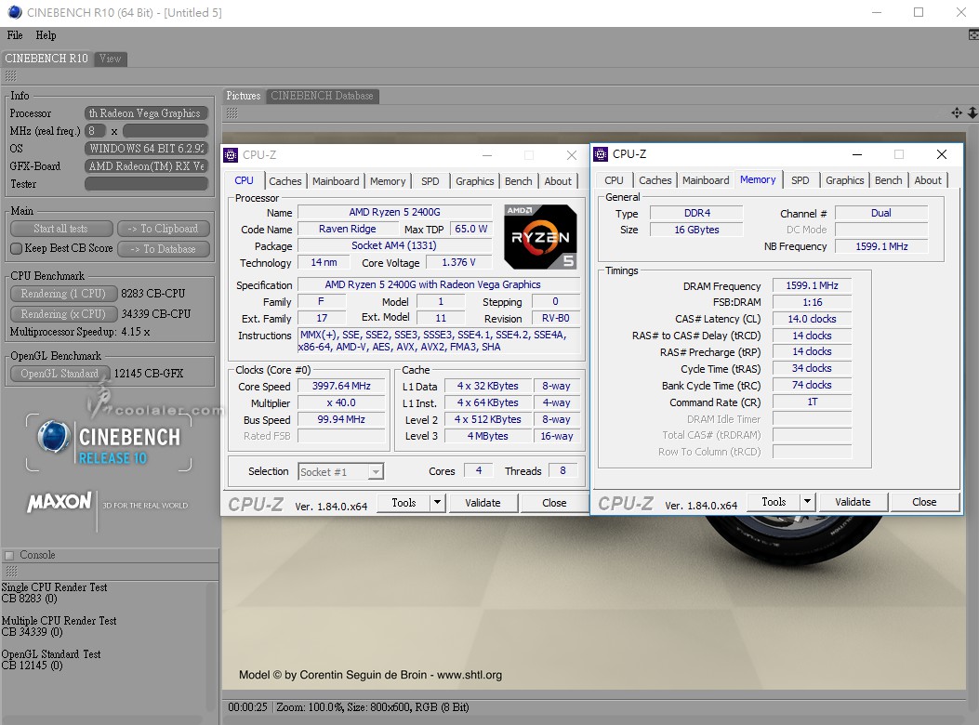Run Rendering (1 CPU) benchmark
Screen dimensions: 979x725
click(63, 294)
